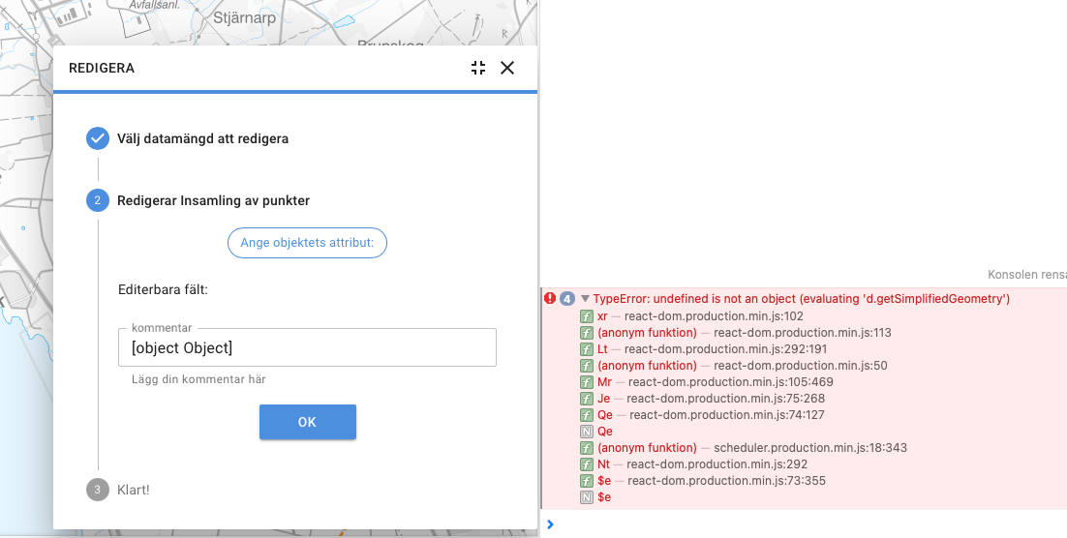Viewport: 1067px width, 538px height.
Task: Open the react-dom.production.min.js:113 source link
Action: coord(803,333)
